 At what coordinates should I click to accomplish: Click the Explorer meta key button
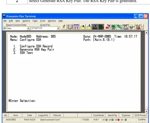point(126,115)
